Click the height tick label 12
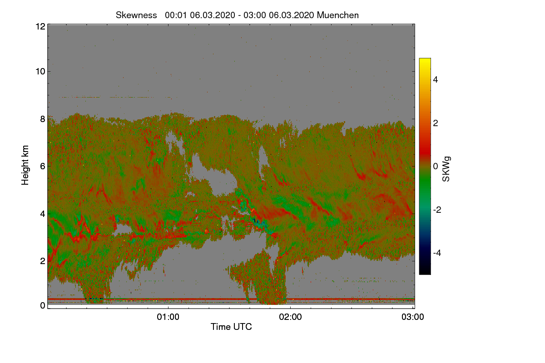This screenshot has width=545, height=363. tap(40, 26)
